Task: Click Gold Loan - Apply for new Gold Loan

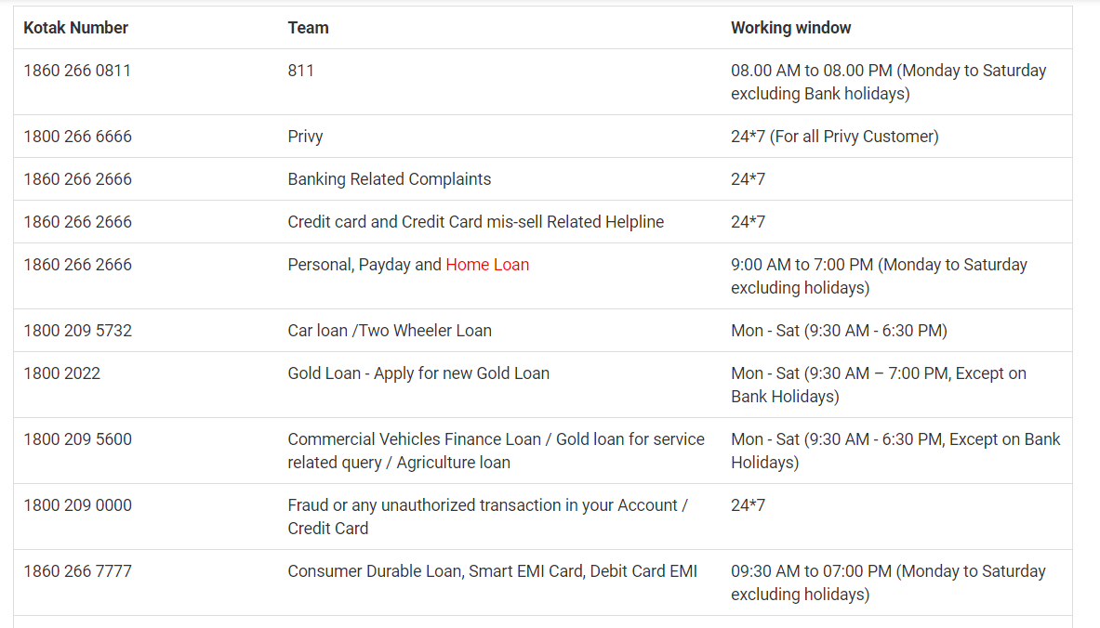Action: coord(418,373)
